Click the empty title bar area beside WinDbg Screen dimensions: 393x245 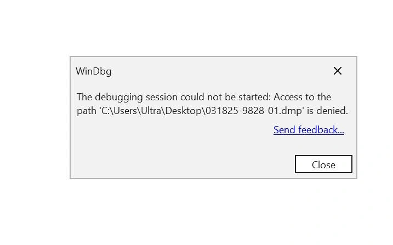(220, 71)
